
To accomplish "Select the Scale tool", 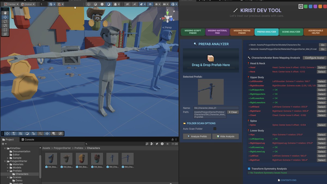I will point(5,25).
